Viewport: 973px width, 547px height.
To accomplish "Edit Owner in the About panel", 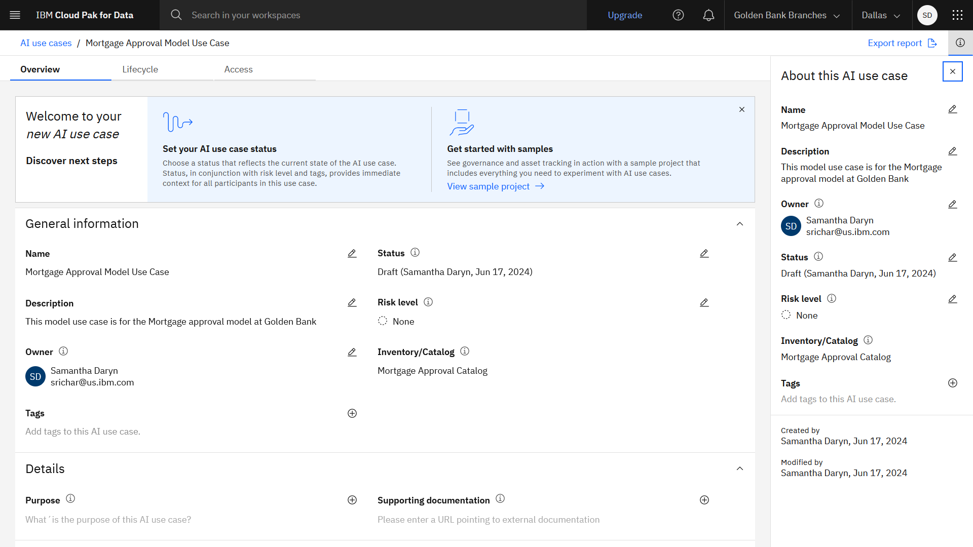I will 953,205.
